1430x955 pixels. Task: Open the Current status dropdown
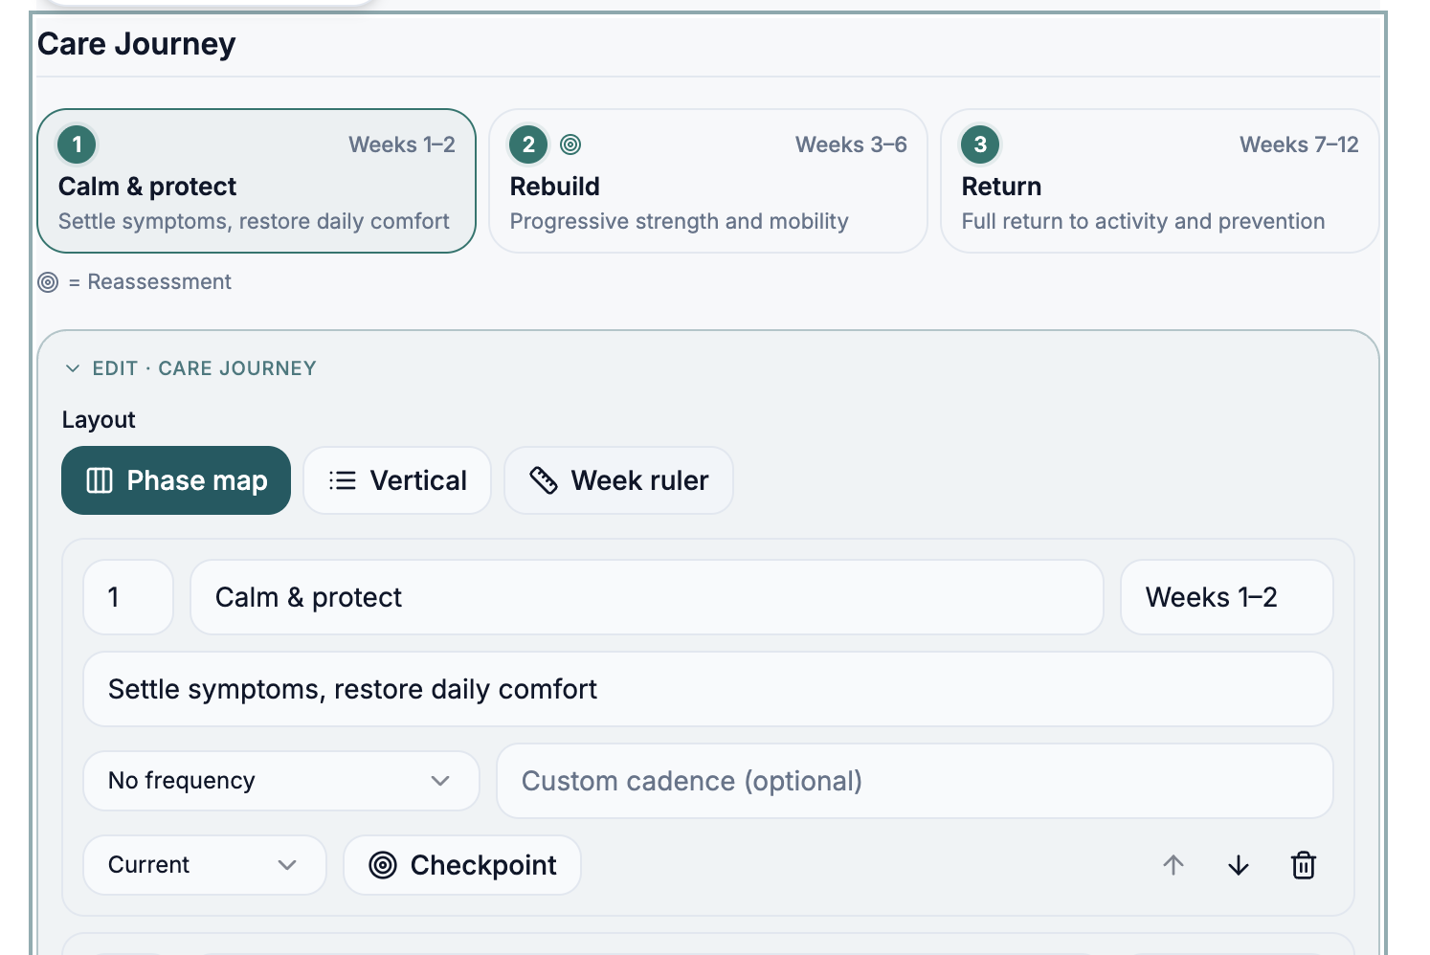coord(205,865)
